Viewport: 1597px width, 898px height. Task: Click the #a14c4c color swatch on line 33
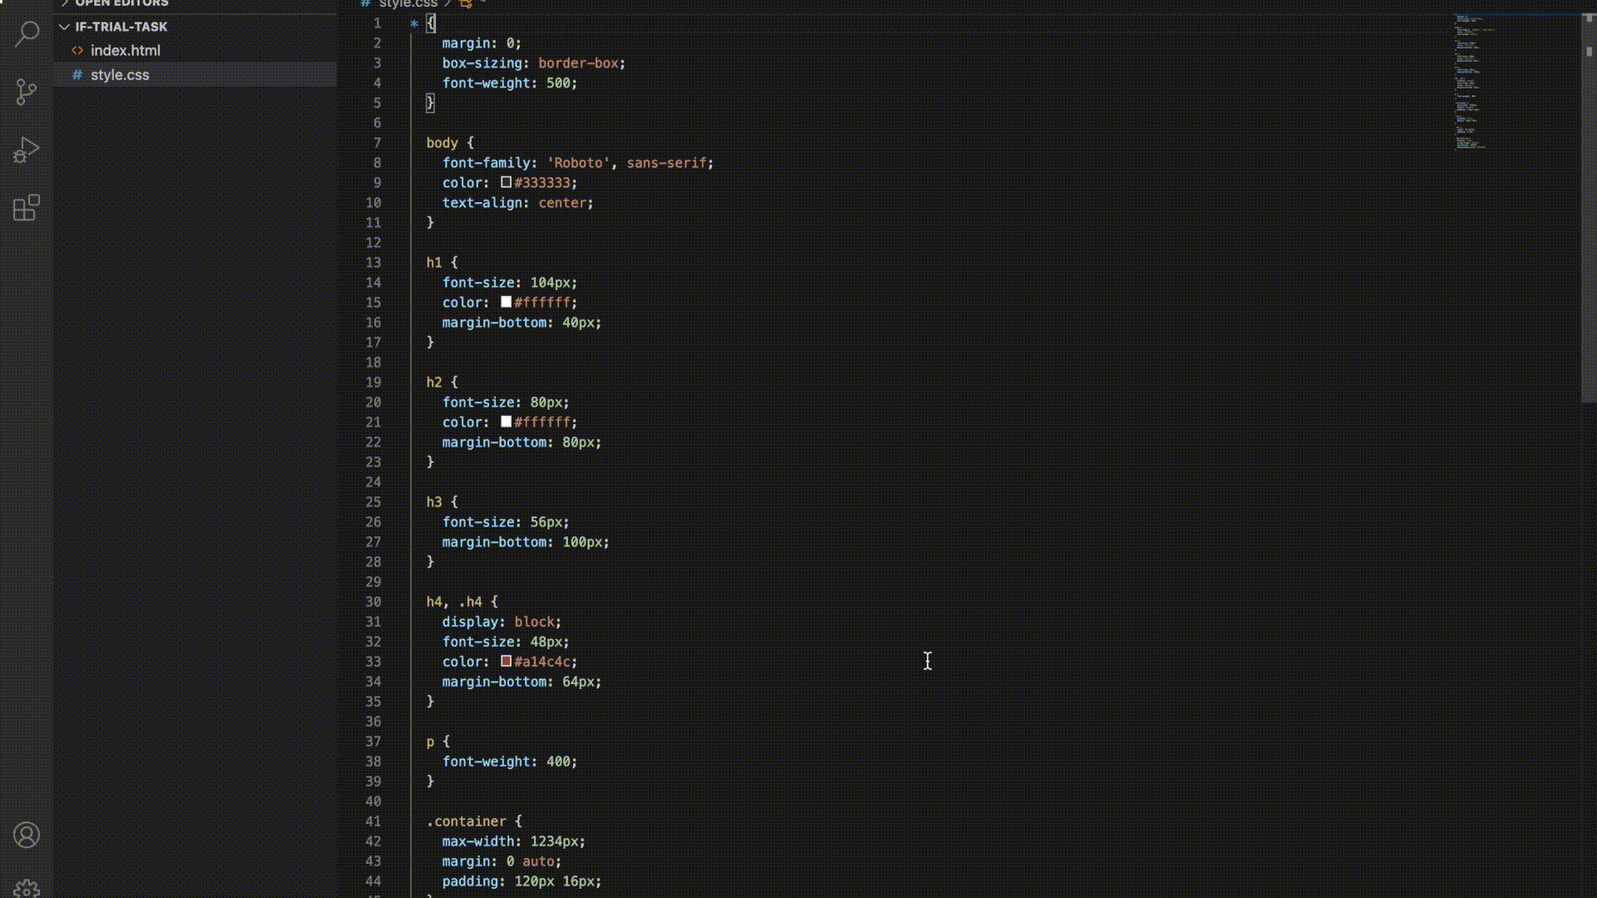click(x=507, y=662)
